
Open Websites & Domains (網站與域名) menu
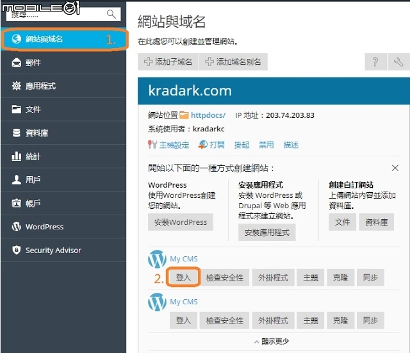tap(63, 39)
